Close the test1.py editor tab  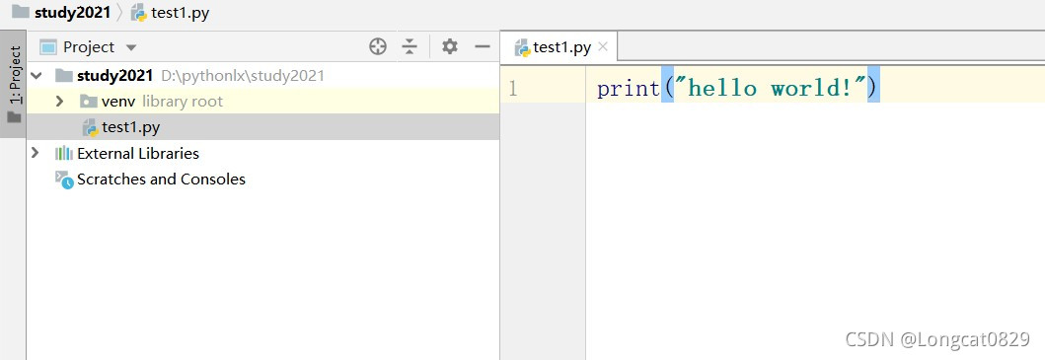pos(603,46)
